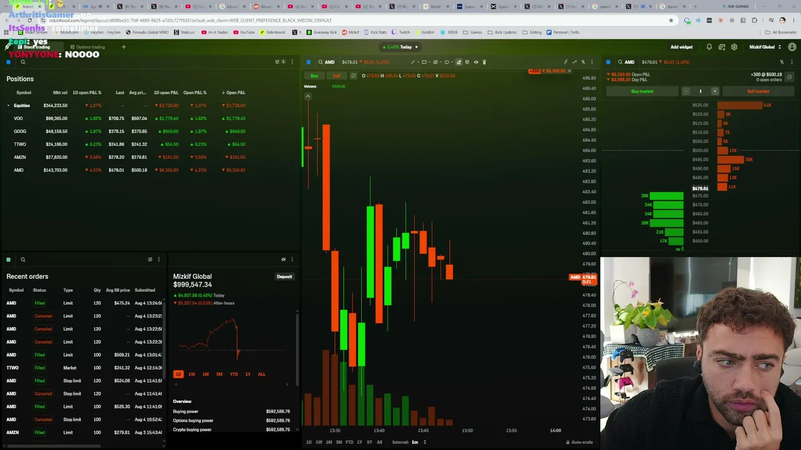Select the 5Y range under AMD chart

(x=369, y=442)
